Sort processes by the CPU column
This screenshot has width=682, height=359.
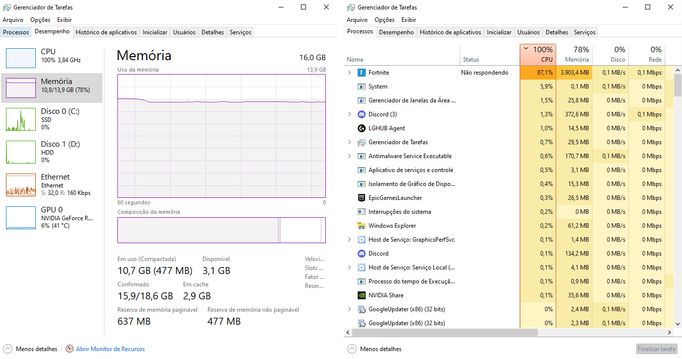(x=538, y=54)
